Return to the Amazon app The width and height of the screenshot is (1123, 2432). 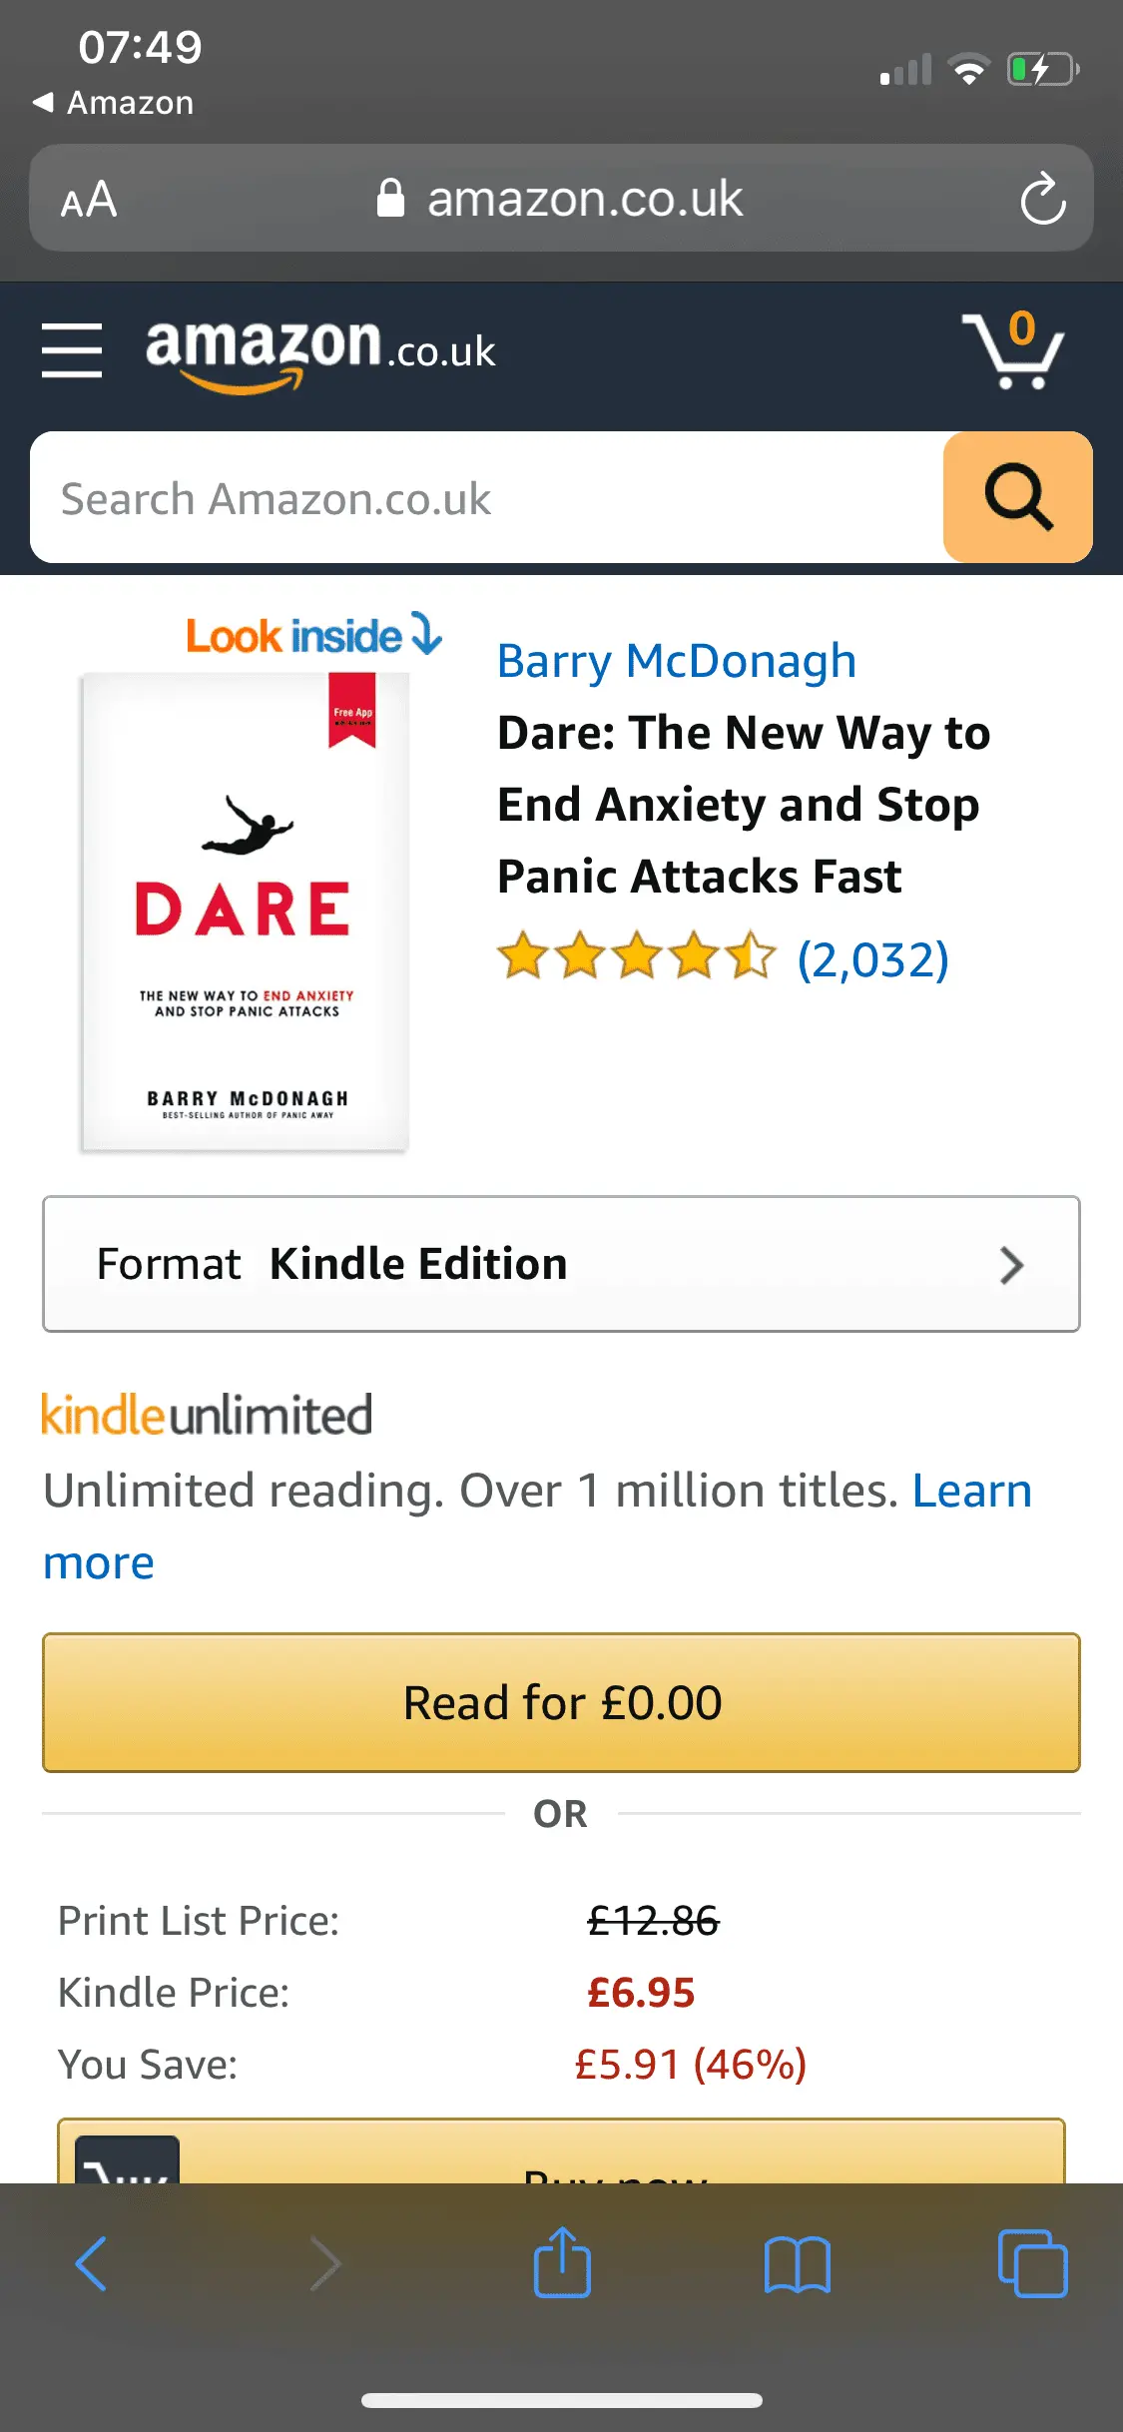pyautogui.click(x=113, y=102)
